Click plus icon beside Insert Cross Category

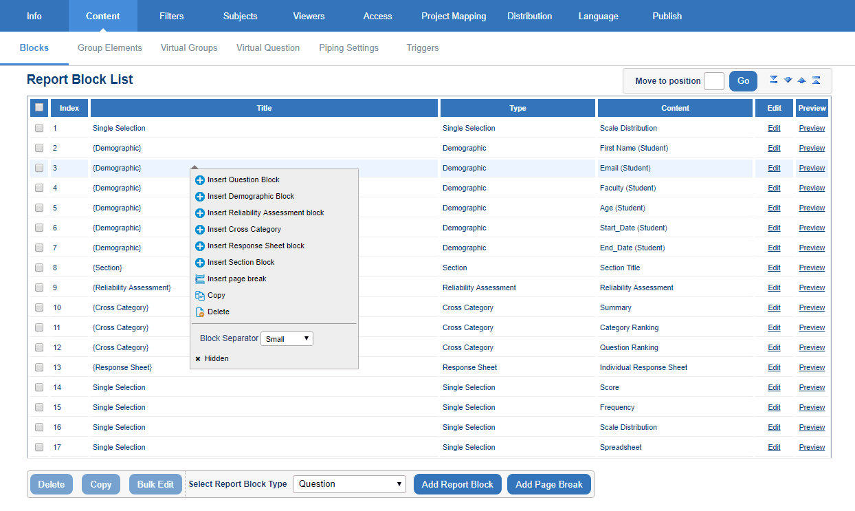[200, 230]
